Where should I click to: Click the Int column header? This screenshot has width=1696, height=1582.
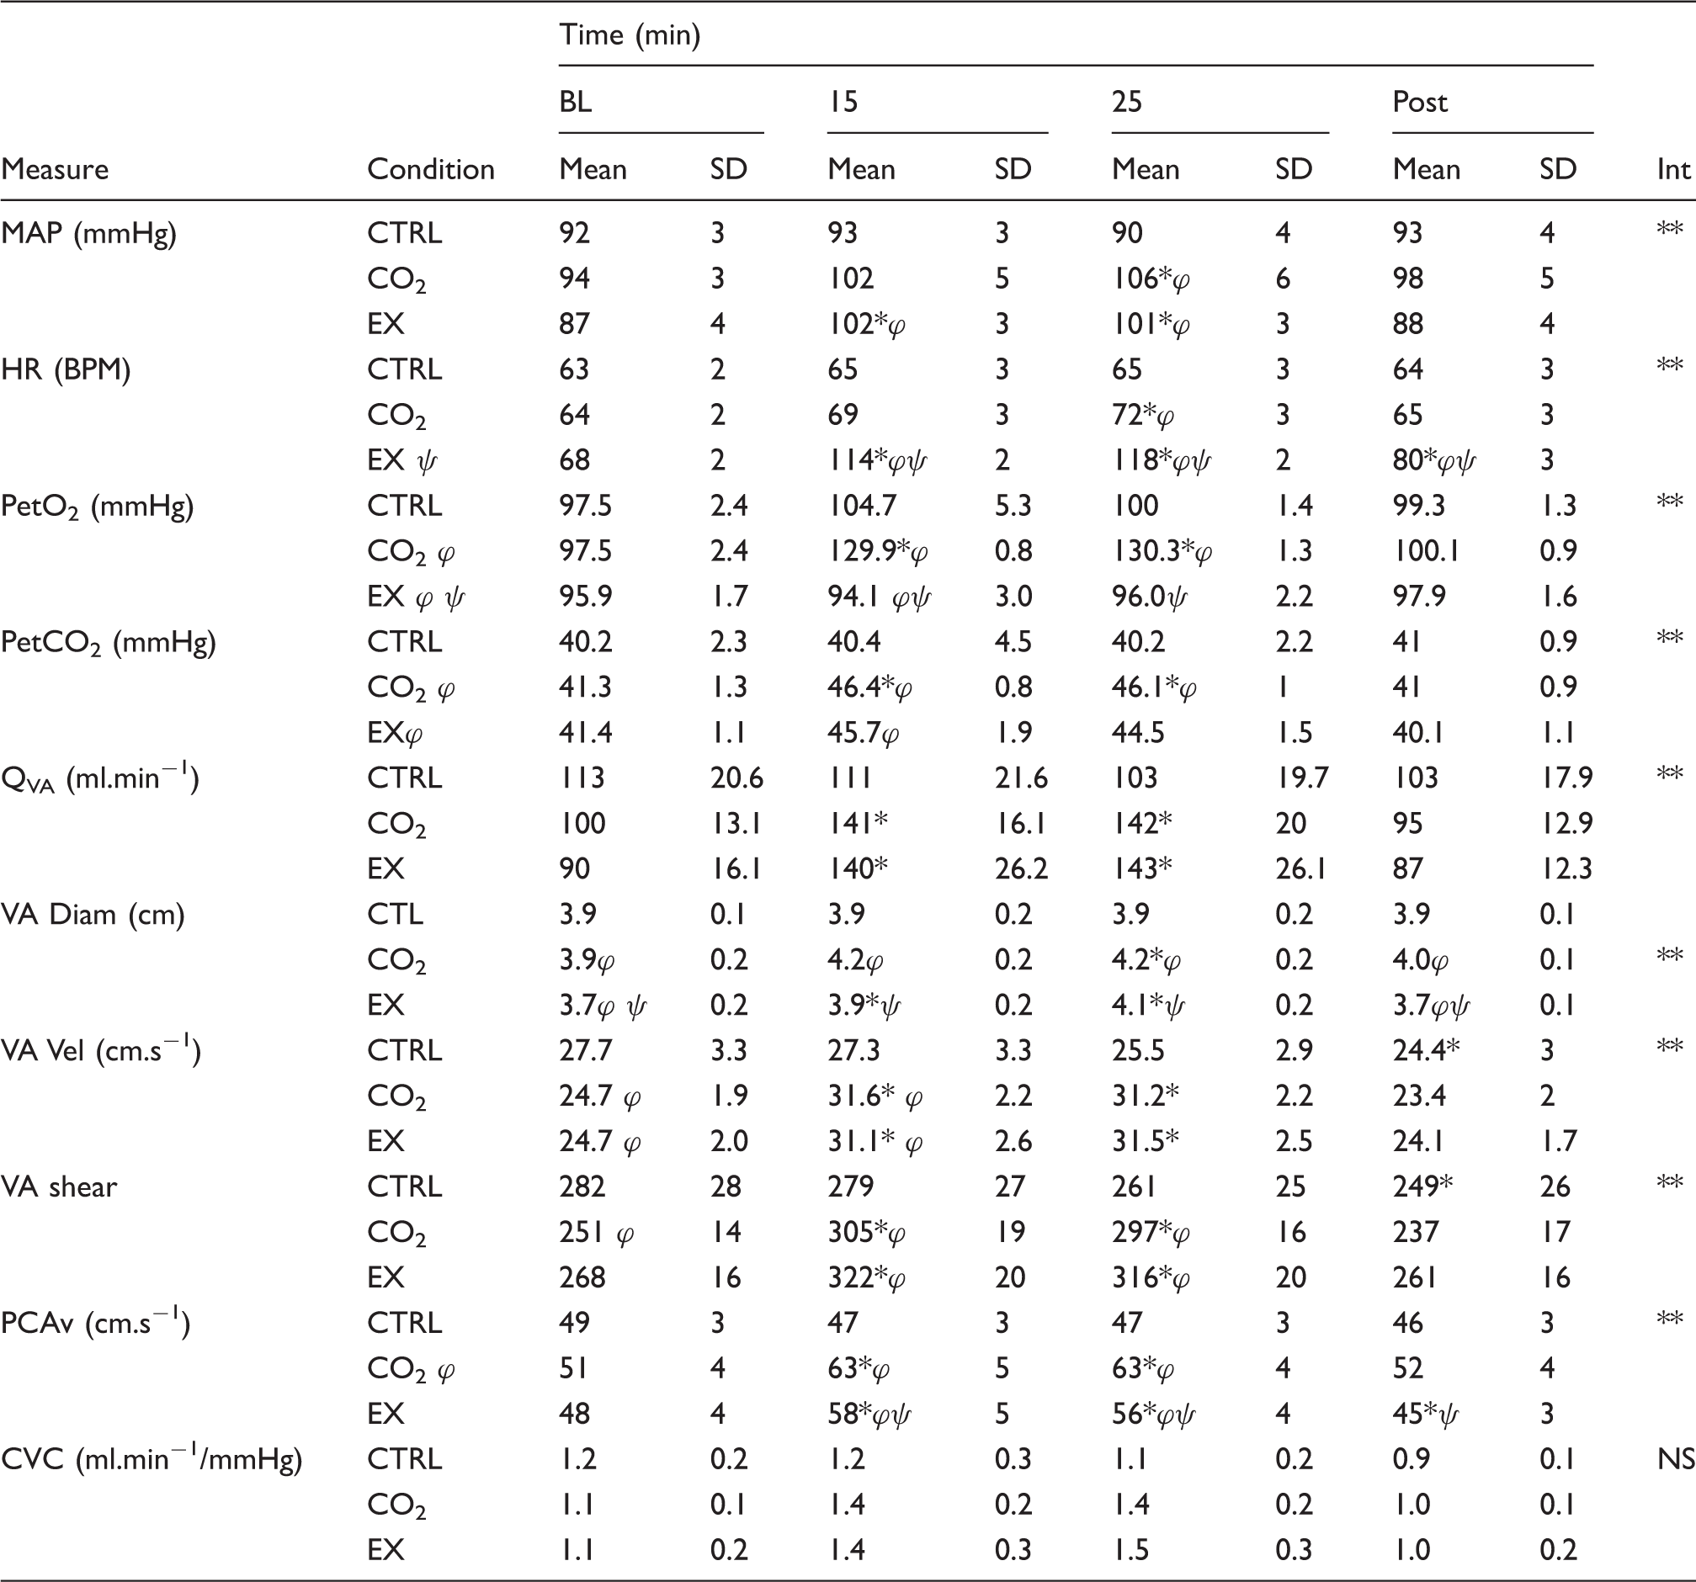[x=1673, y=169]
